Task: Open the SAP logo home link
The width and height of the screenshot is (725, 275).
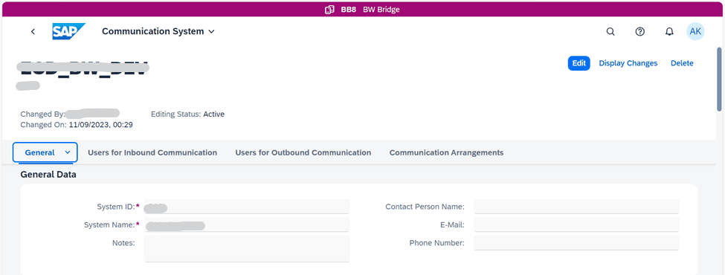Action: coord(69,31)
